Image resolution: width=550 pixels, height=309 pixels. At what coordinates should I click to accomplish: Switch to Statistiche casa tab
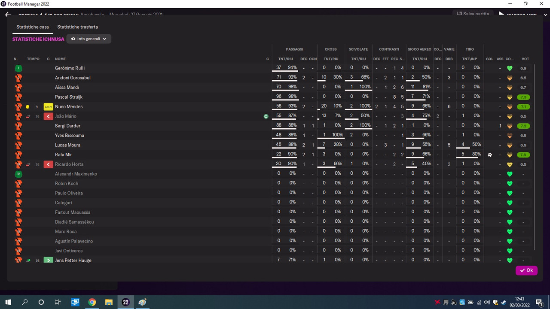[33, 27]
